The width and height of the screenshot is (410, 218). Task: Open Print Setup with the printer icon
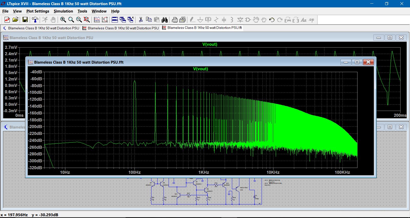[175, 20]
